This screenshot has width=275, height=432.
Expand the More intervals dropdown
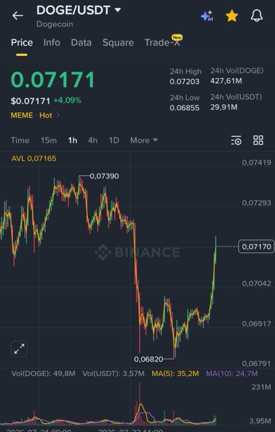144,140
